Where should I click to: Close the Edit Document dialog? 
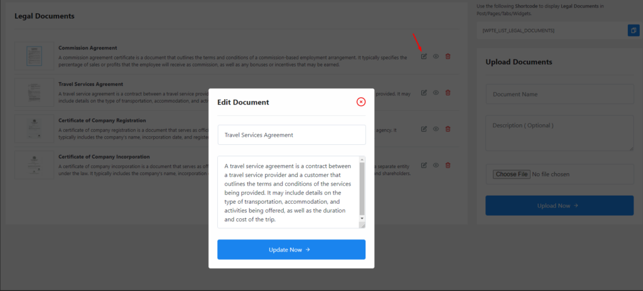[x=361, y=102]
